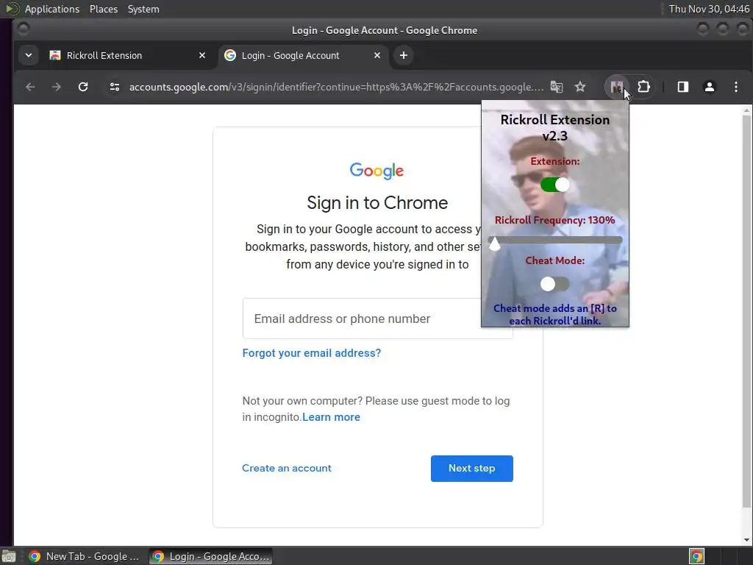Image resolution: width=753 pixels, height=565 pixels.
Task: Open a new tab with plus button
Action: pyautogui.click(x=404, y=55)
